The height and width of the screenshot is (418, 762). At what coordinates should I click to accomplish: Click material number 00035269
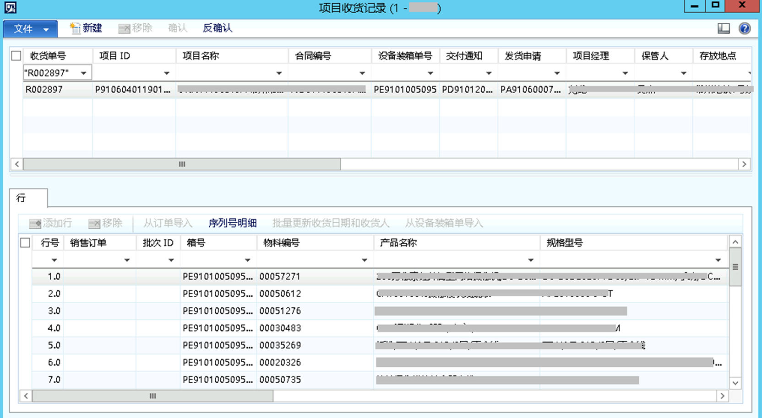(280, 345)
